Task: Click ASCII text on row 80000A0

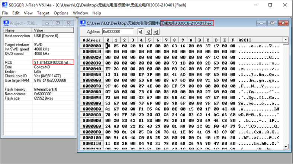Action: point(259,103)
